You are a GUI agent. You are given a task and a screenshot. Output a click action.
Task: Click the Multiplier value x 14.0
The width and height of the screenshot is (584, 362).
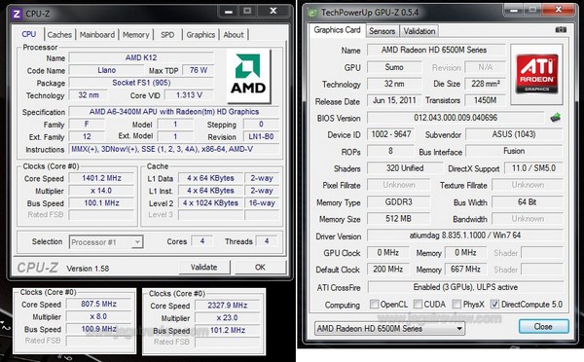(x=101, y=191)
